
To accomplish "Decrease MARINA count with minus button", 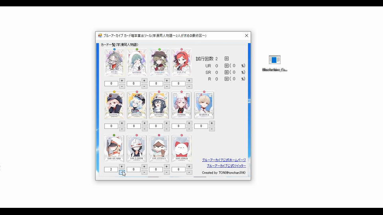I will 212,129.
